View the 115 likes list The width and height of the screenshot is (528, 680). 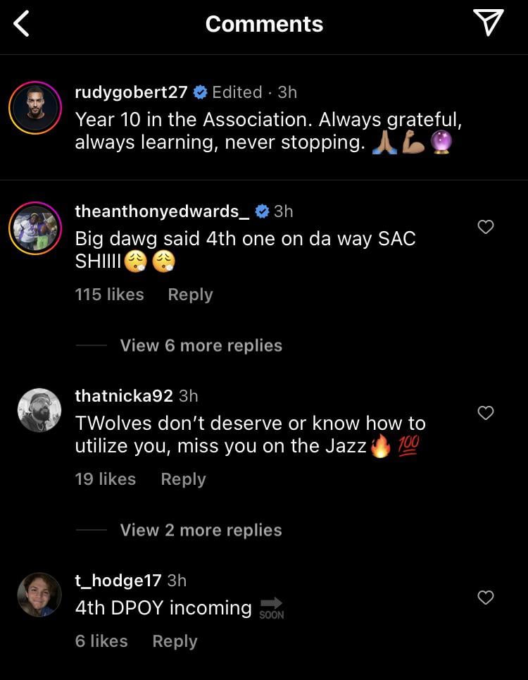[109, 295]
